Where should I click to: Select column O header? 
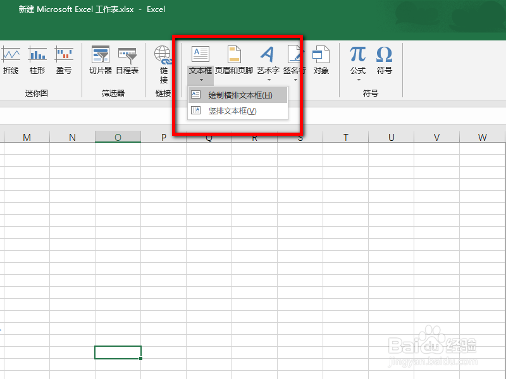click(x=118, y=137)
